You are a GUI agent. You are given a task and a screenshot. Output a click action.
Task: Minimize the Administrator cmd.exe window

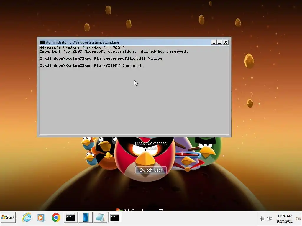[213, 42]
